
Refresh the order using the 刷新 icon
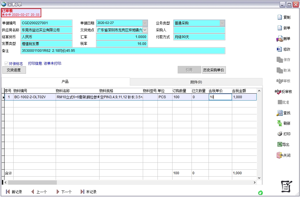284,123
